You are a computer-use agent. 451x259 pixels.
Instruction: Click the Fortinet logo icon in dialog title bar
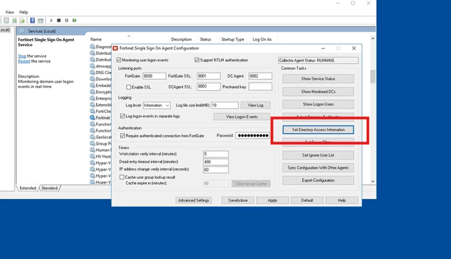click(115, 49)
